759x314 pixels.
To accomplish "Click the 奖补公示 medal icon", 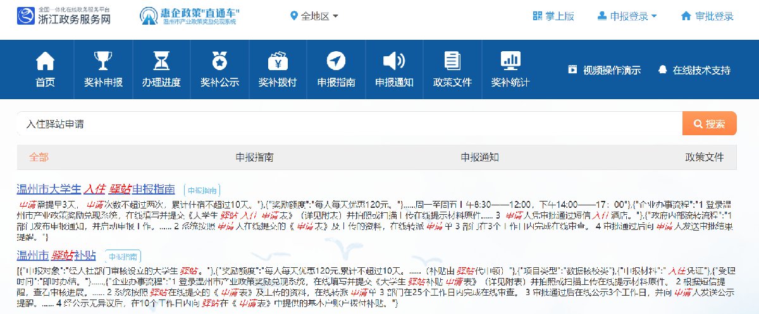I will click(x=219, y=61).
